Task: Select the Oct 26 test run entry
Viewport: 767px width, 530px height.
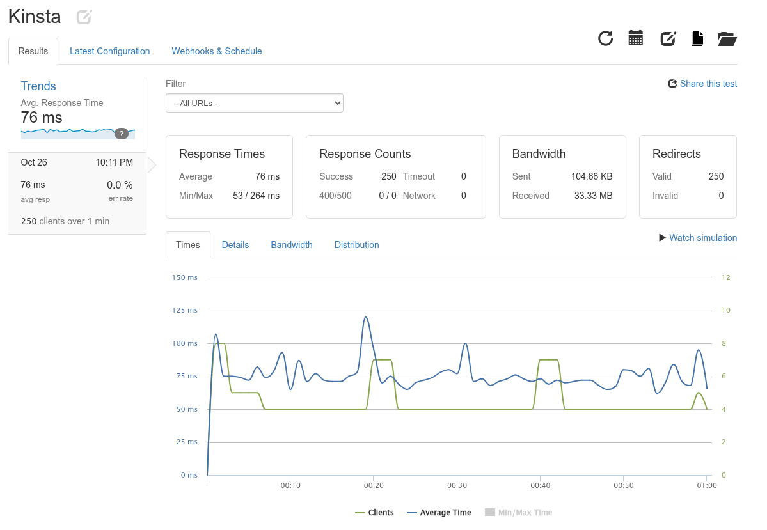Action: [x=77, y=192]
